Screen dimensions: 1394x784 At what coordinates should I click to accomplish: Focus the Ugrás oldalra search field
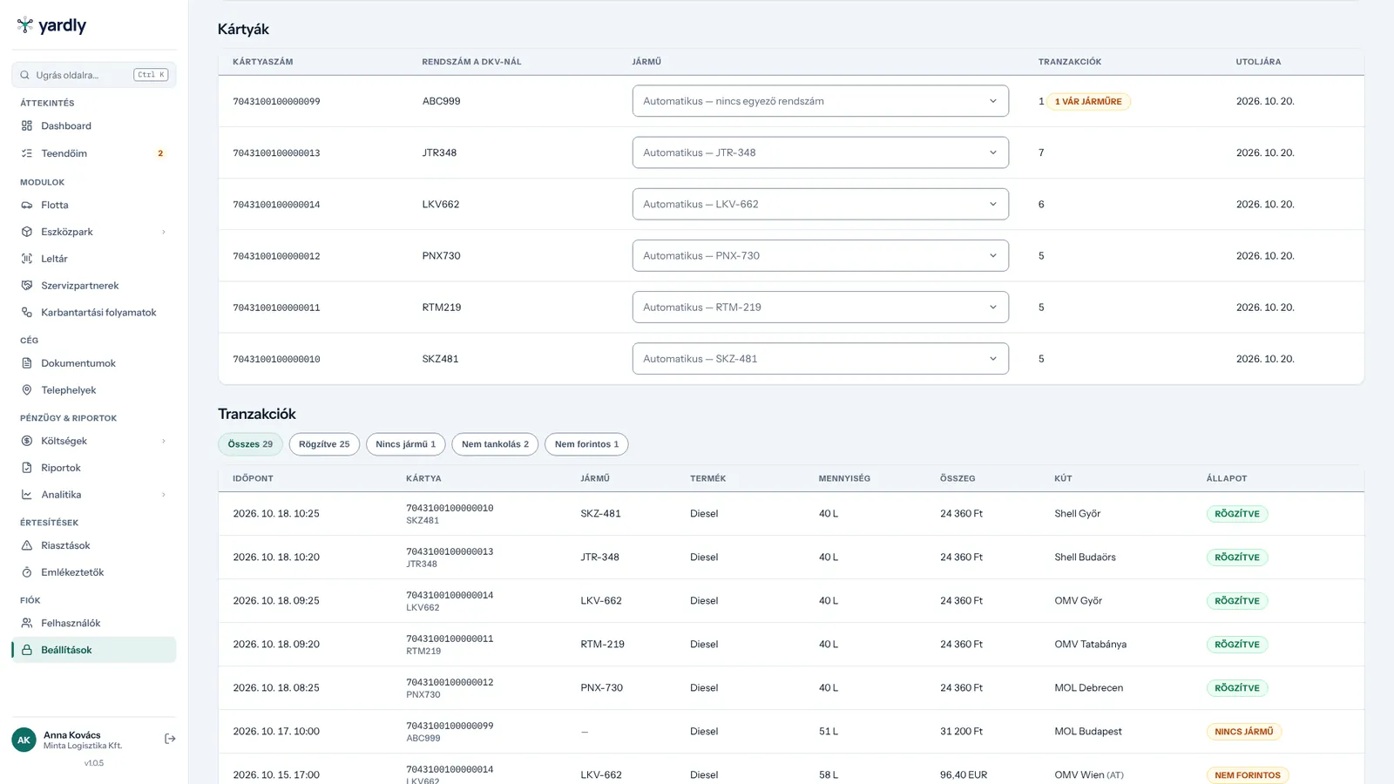tap(94, 75)
